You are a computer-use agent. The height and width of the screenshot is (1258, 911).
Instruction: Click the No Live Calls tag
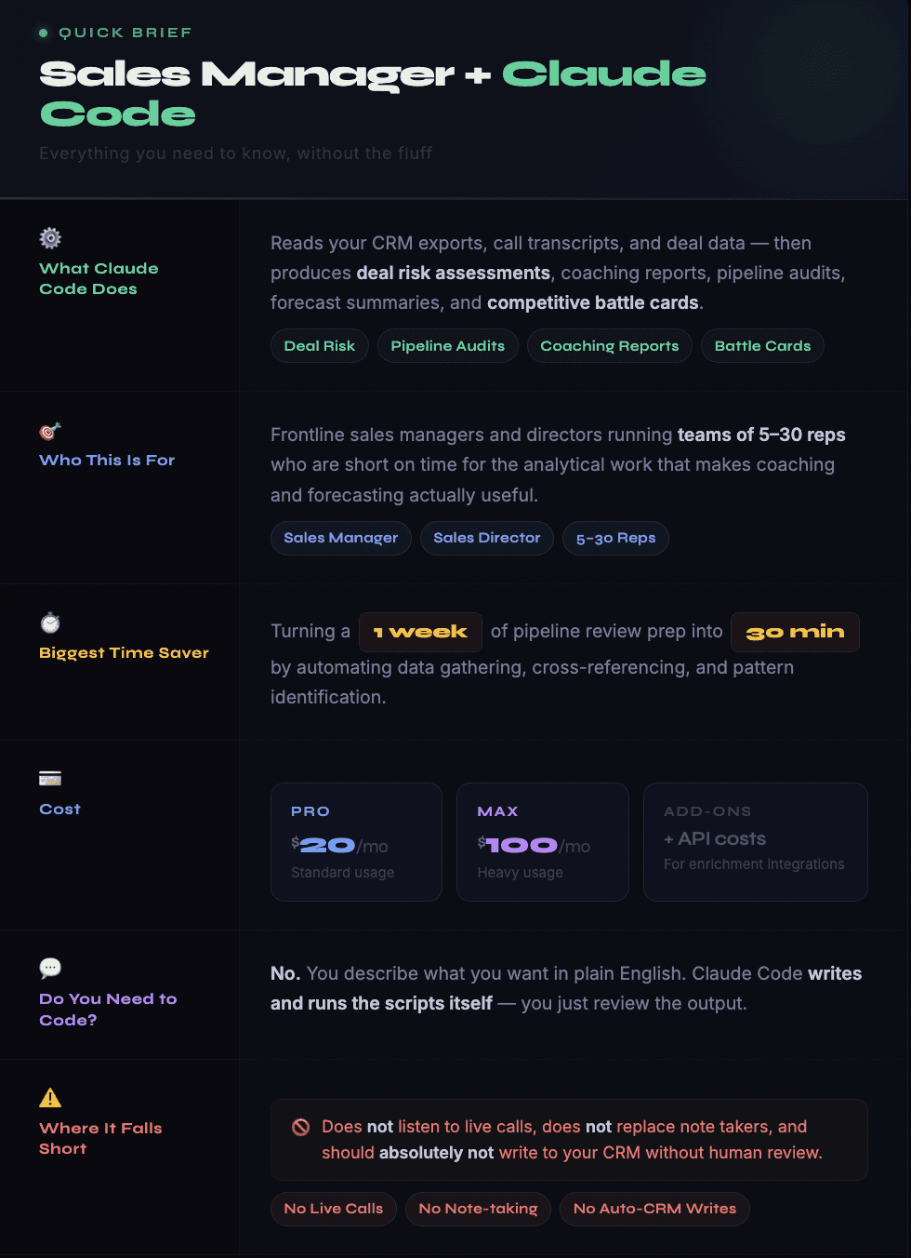coord(333,1209)
